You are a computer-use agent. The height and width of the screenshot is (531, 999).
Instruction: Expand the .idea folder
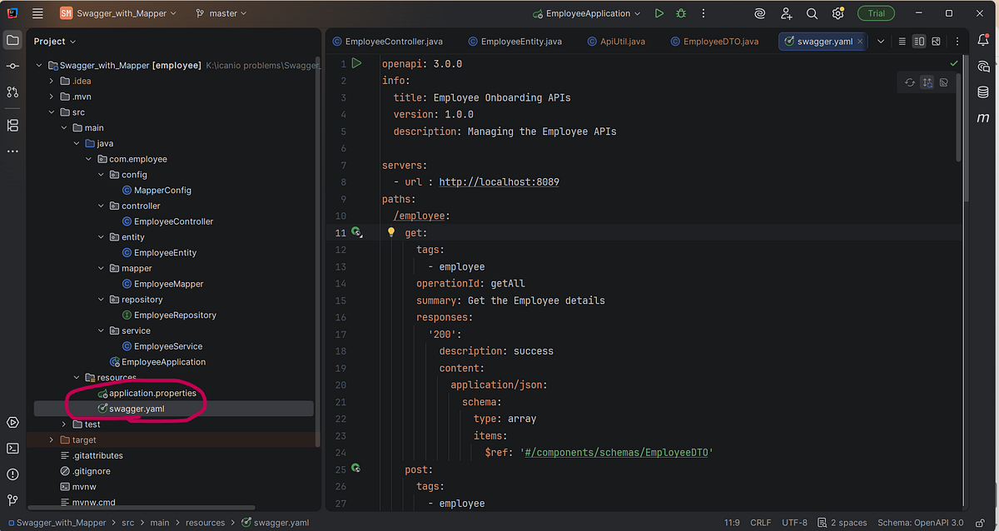coord(52,81)
